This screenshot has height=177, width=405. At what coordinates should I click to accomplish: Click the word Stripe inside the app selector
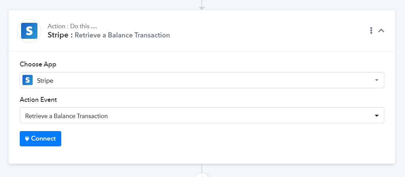[45, 81]
